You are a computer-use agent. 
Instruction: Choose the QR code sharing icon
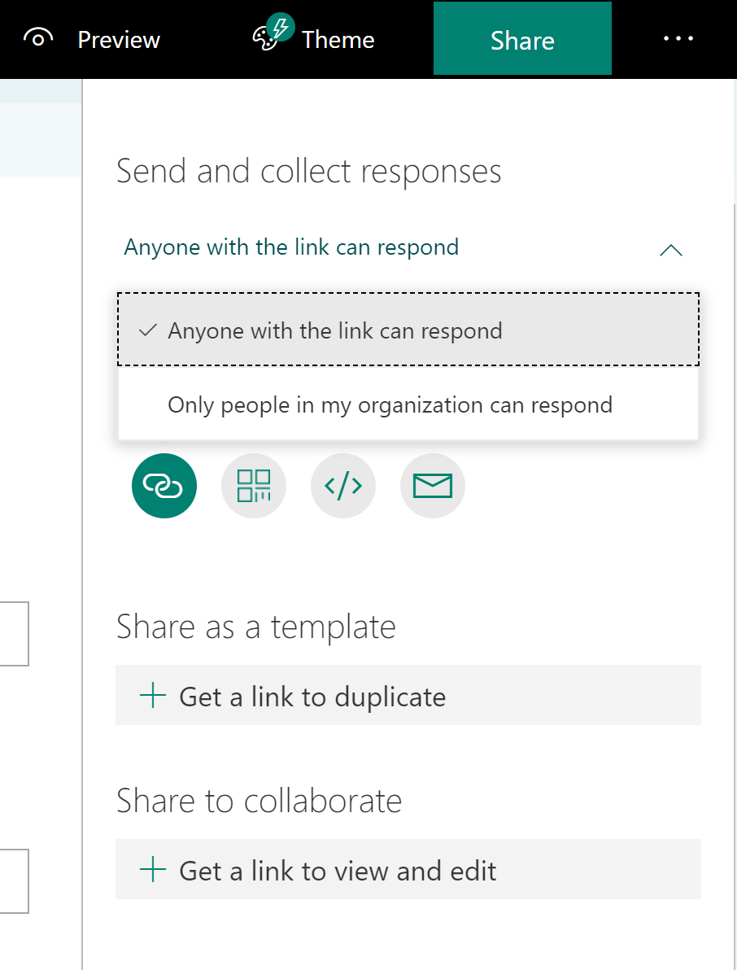point(254,486)
